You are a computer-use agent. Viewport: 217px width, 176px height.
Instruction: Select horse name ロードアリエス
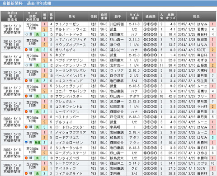coord(67,138)
